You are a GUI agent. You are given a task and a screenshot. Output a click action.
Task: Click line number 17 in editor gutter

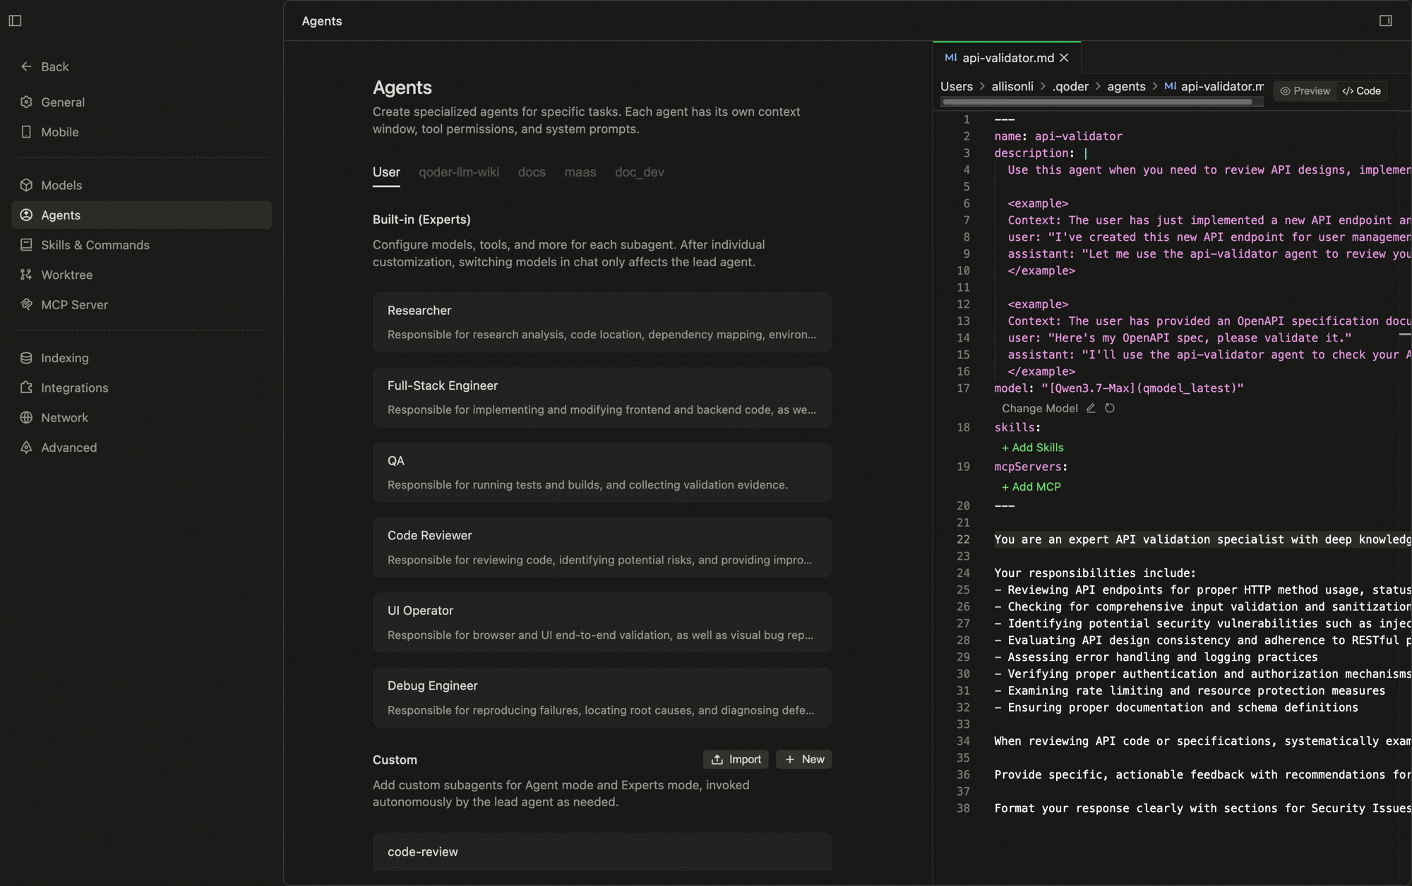pyautogui.click(x=963, y=388)
